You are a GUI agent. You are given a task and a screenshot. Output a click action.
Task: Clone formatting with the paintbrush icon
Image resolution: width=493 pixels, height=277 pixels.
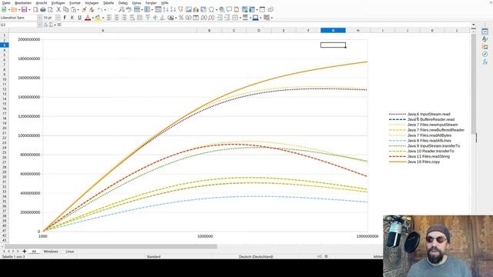point(85,10)
